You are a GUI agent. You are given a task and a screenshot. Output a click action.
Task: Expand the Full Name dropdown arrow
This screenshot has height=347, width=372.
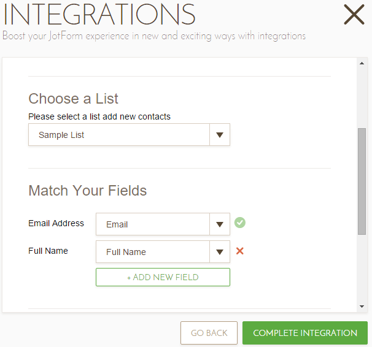[220, 252]
